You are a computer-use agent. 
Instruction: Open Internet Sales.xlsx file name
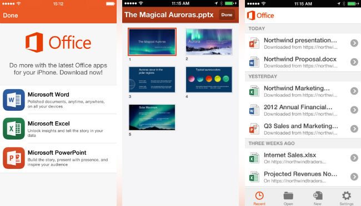click(x=290, y=155)
